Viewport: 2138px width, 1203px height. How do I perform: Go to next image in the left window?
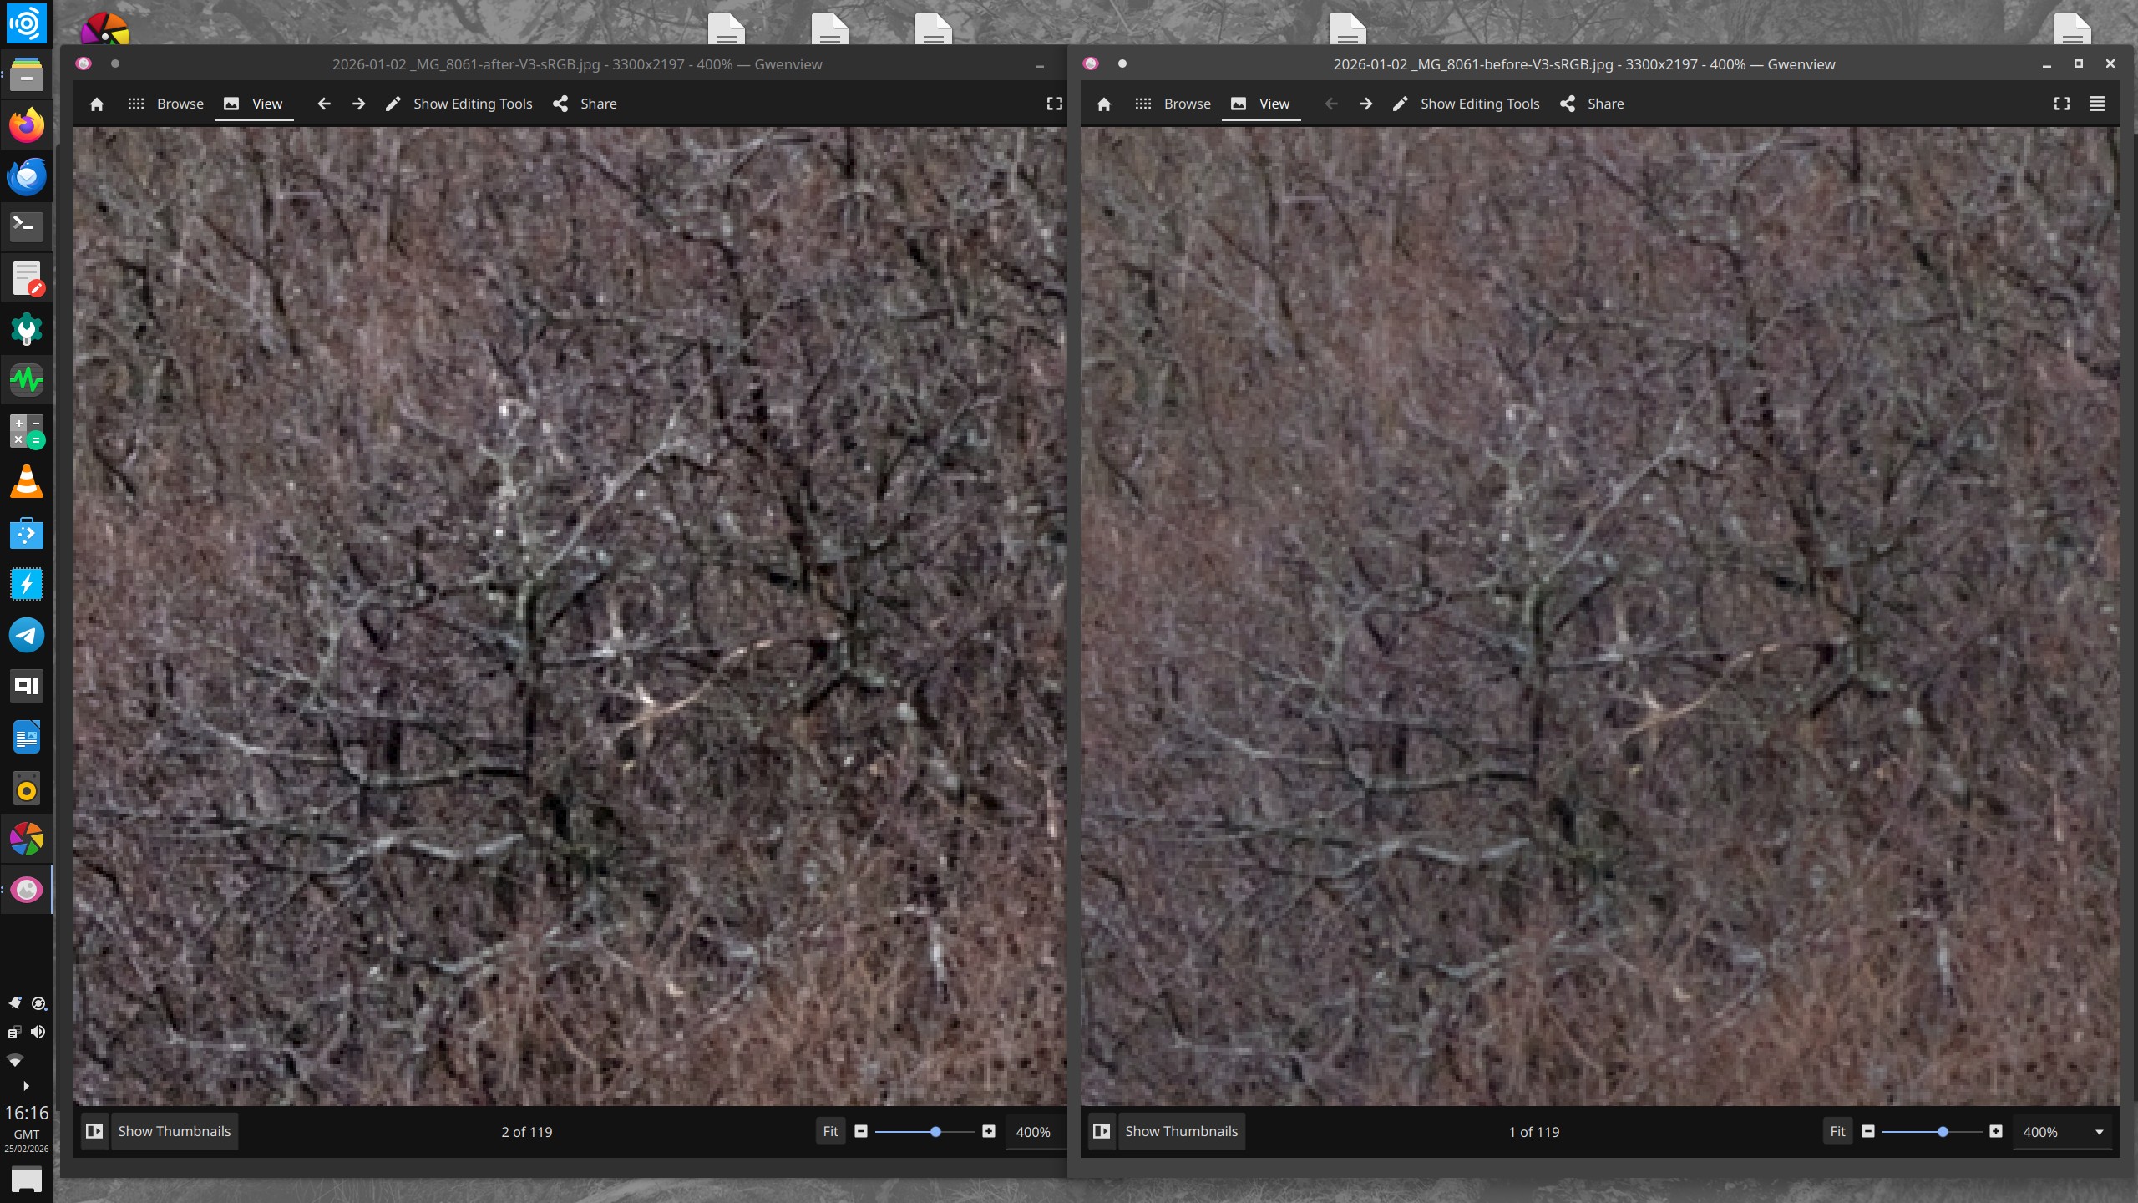[x=358, y=104]
